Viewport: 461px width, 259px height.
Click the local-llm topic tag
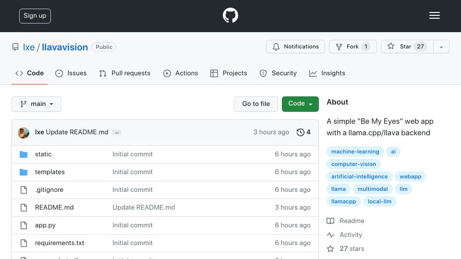tap(379, 201)
